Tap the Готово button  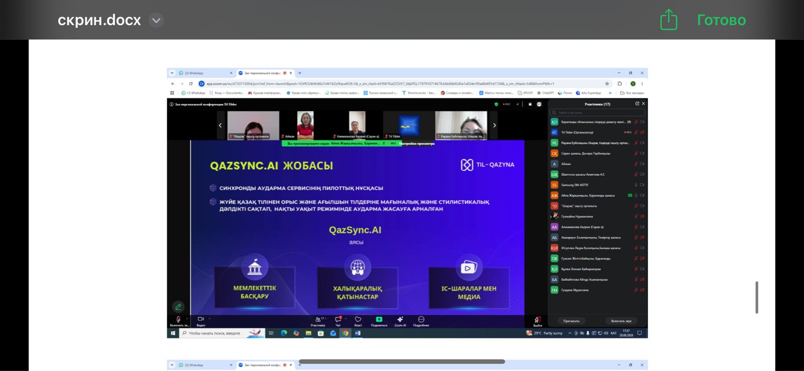[721, 20]
